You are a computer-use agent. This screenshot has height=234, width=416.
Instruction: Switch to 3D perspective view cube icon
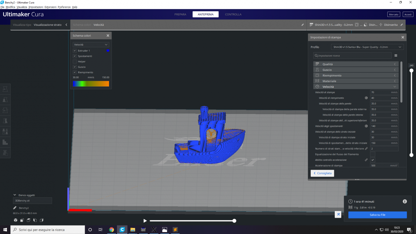16,220
